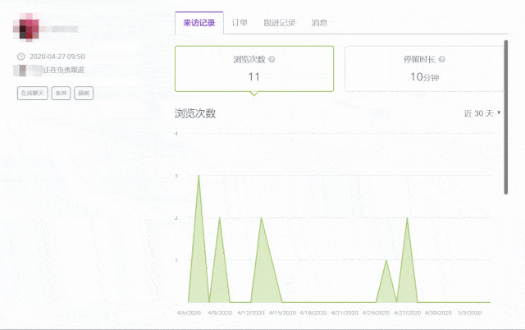Click the 4/24/2020 axis label
Screen dimensions: 525x330
click(376, 313)
